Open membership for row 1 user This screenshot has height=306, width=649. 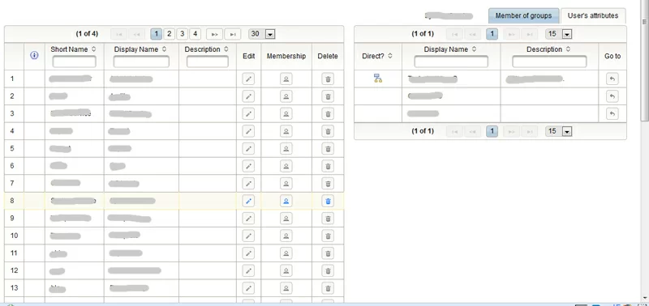coord(286,79)
